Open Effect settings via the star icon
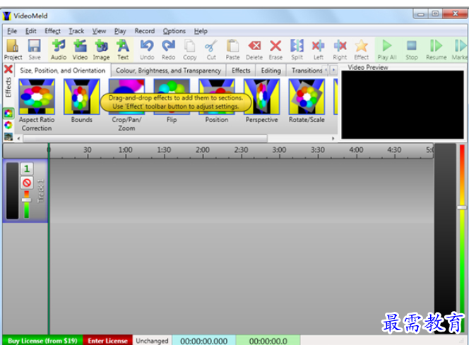Viewport: 469px width, 345px height. pyautogui.click(x=362, y=49)
